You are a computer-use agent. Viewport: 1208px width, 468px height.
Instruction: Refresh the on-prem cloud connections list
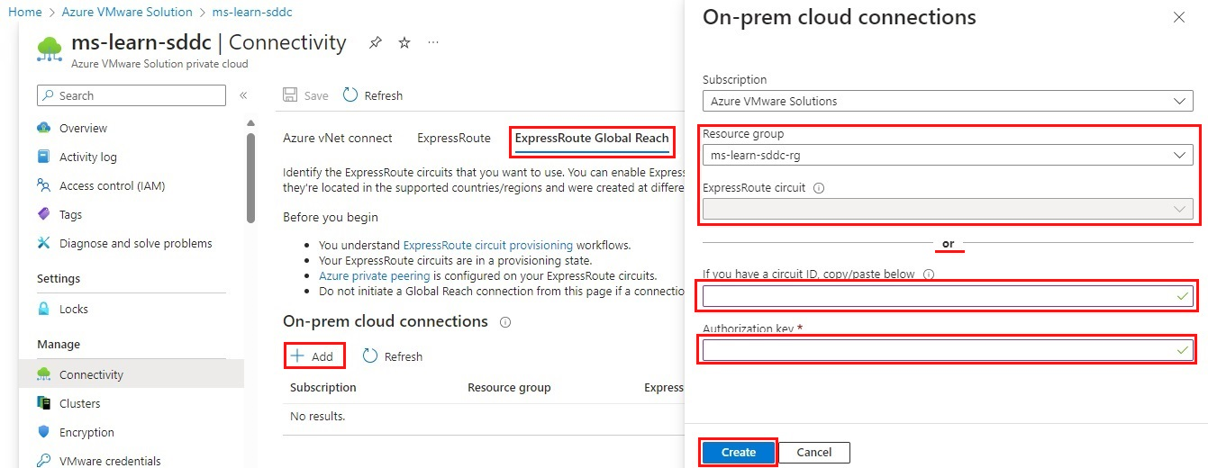393,356
